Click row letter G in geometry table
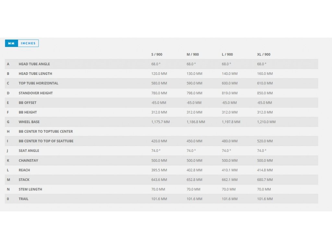This screenshot has height=249, width=332. 8,122
